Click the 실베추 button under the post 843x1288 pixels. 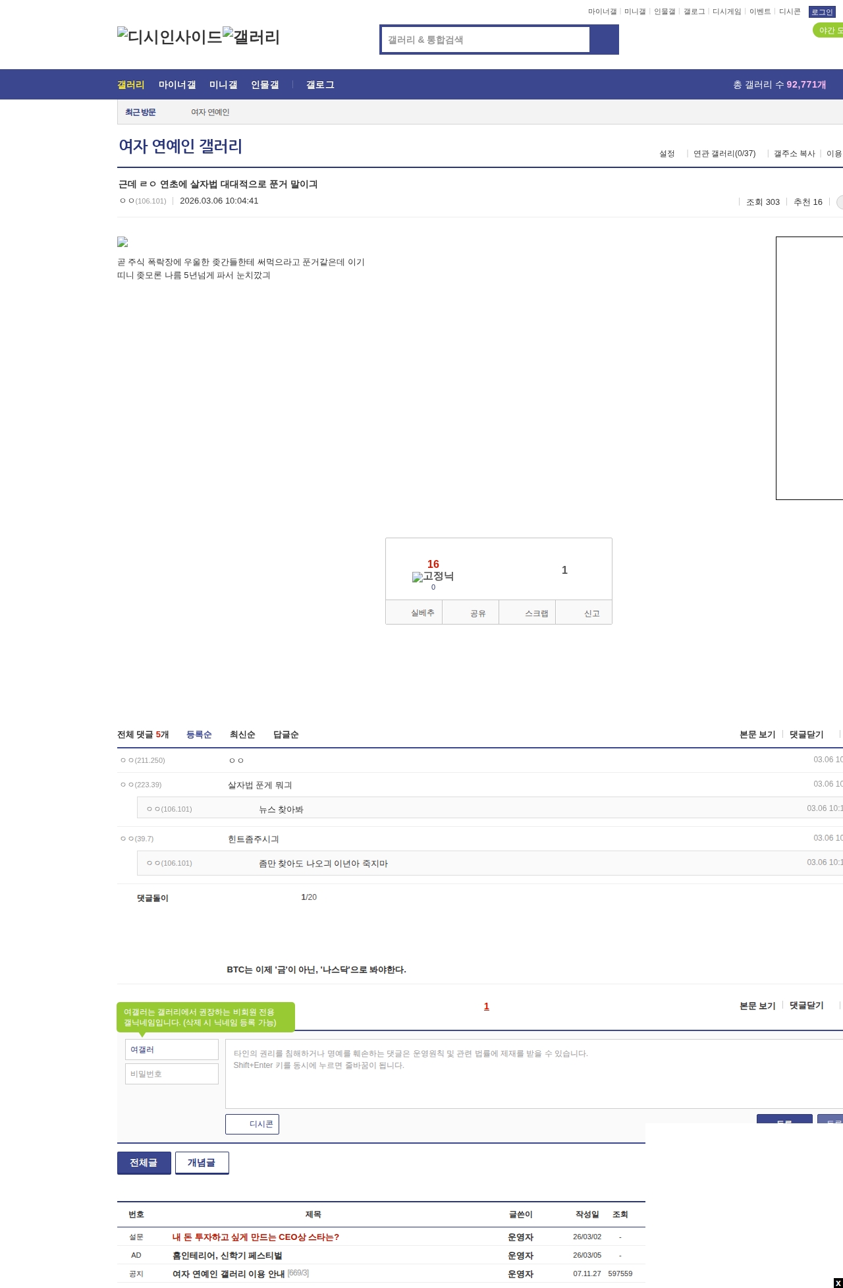[414, 613]
